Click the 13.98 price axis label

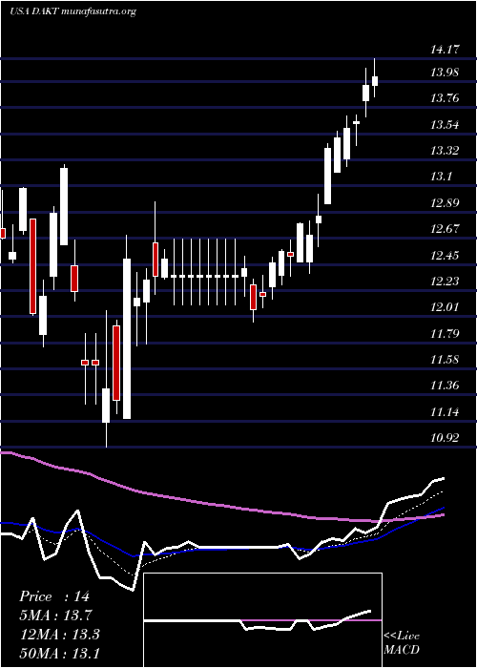pyautogui.click(x=445, y=73)
